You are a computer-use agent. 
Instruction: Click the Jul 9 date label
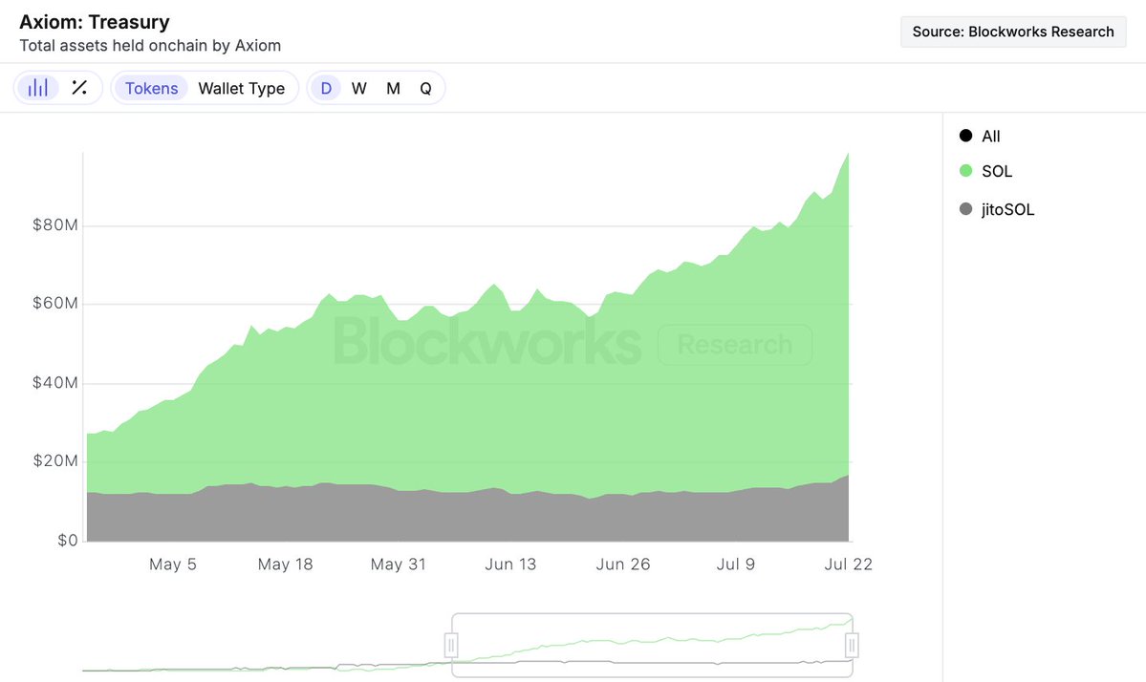(x=735, y=565)
